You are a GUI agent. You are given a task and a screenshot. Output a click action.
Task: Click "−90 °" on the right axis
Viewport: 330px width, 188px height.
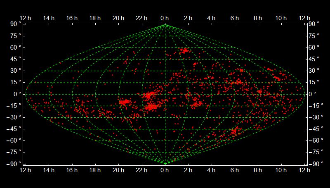(x=316, y=164)
